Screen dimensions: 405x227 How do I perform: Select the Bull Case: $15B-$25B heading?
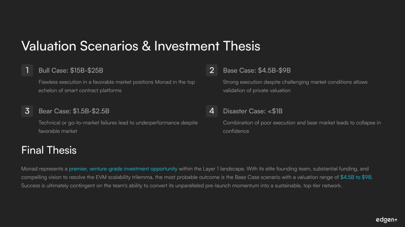coord(71,70)
